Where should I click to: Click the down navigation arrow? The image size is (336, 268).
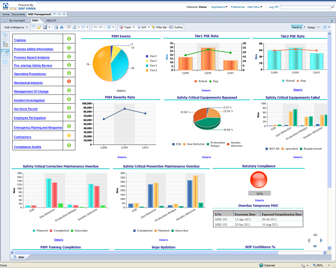click(x=315, y=246)
